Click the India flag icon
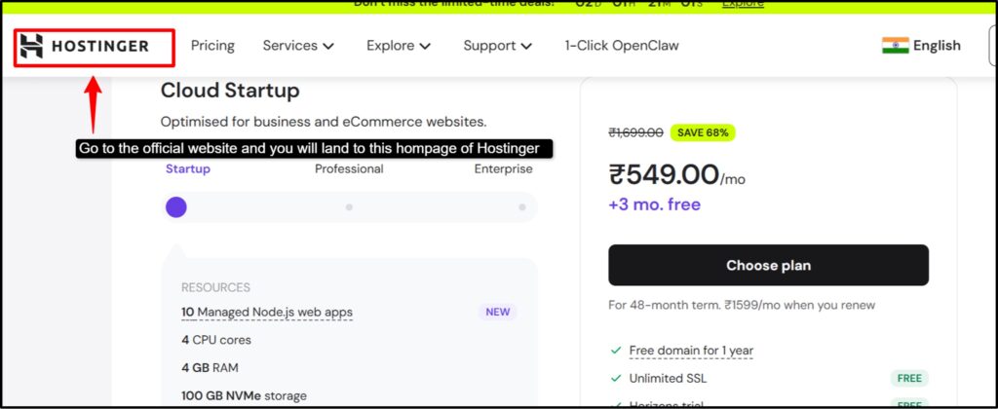The width and height of the screenshot is (998, 409). [x=895, y=46]
